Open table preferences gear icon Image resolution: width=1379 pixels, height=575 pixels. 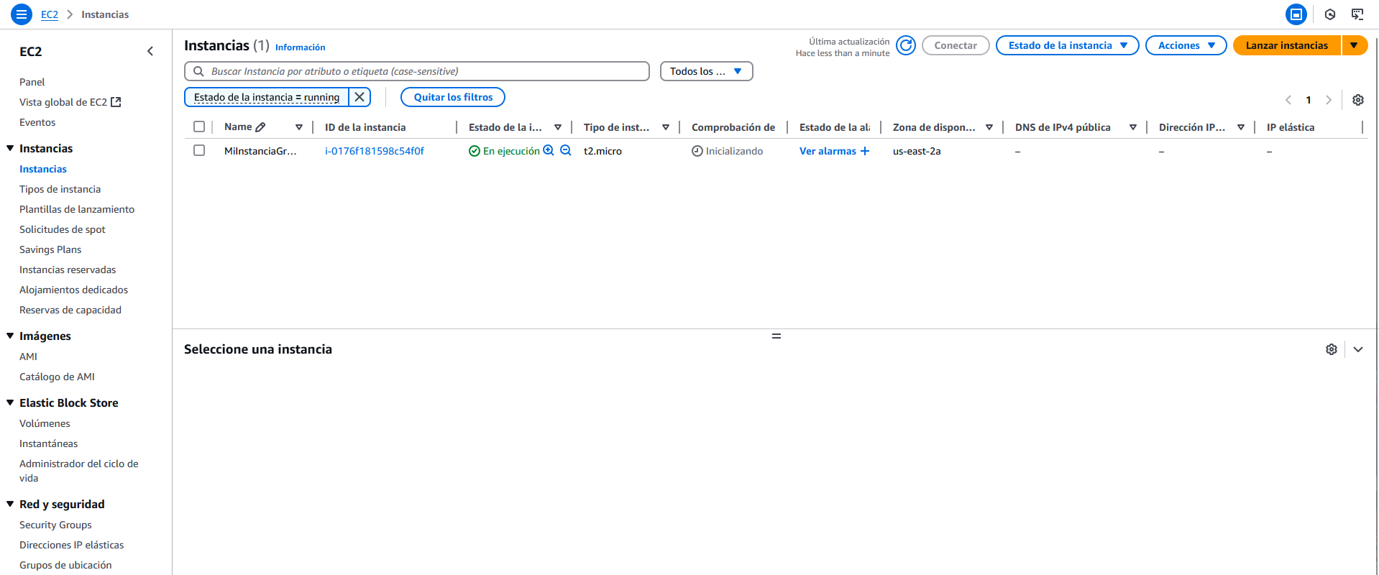(x=1358, y=100)
